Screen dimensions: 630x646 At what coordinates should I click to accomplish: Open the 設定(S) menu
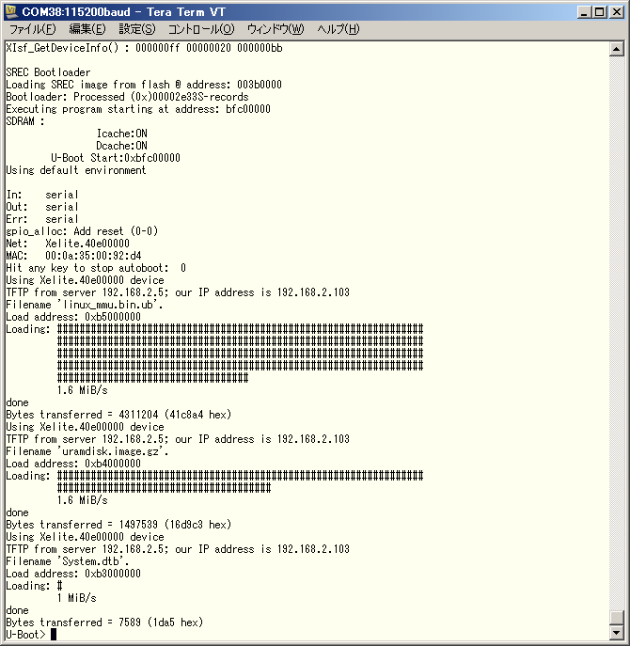coord(136,29)
